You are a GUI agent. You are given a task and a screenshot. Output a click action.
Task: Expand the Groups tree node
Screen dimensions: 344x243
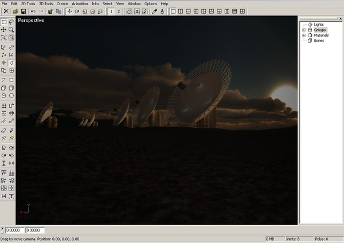click(304, 30)
